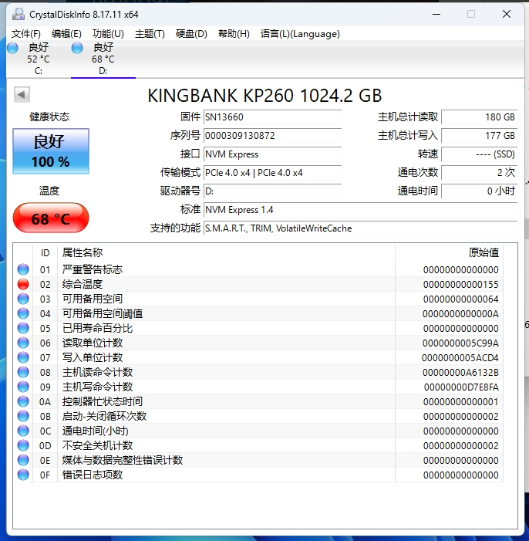The width and height of the screenshot is (529, 541).
Task: Click the 温度 label above temperature button
Action: coord(49,191)
